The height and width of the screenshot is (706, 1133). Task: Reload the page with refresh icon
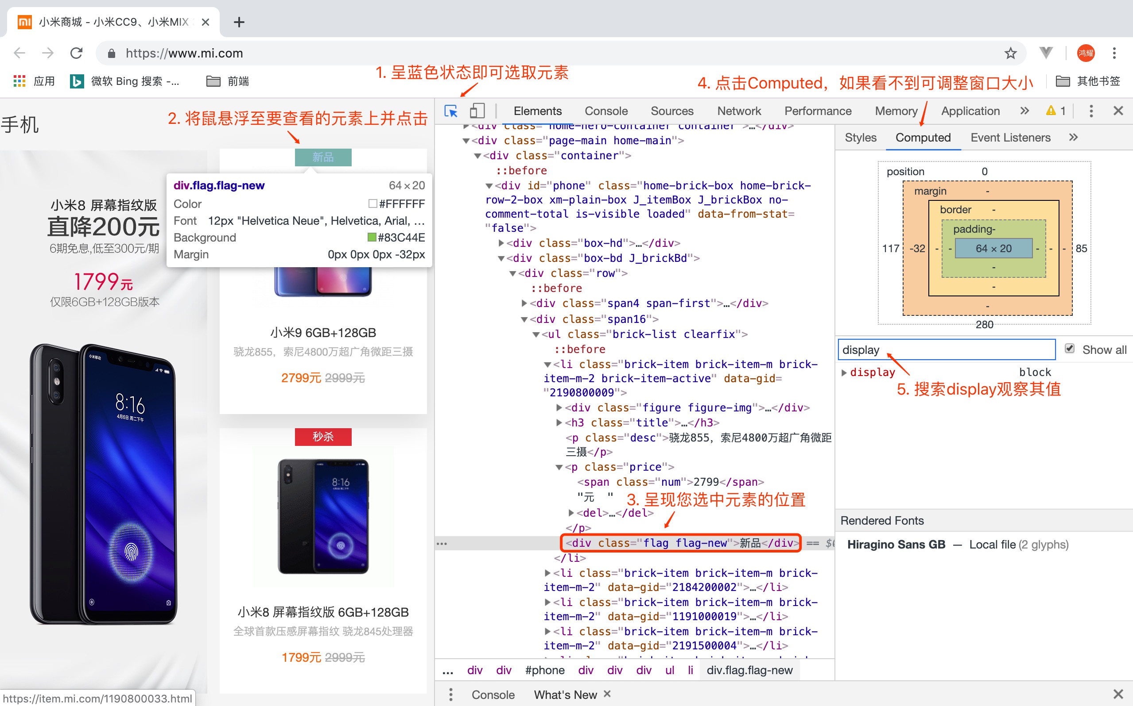[77, 53]
